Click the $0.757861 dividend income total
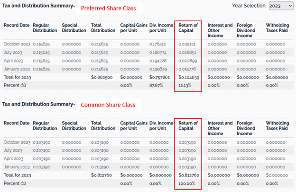Screen dimensions: 296x192 click(160, 77)
